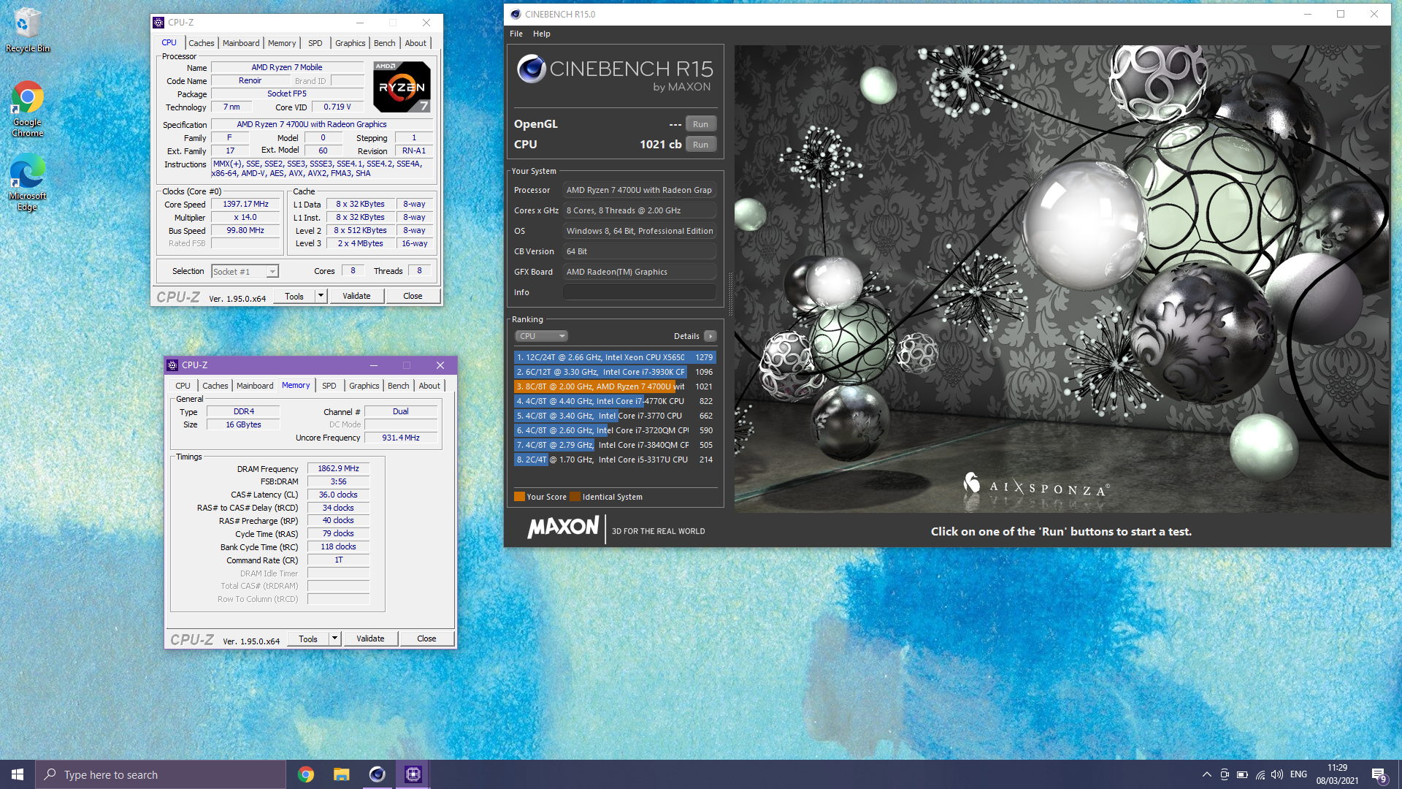Expand Tools dropdown arrow in upper CPU-Z
1402x789 pixels.
point(321,296)
